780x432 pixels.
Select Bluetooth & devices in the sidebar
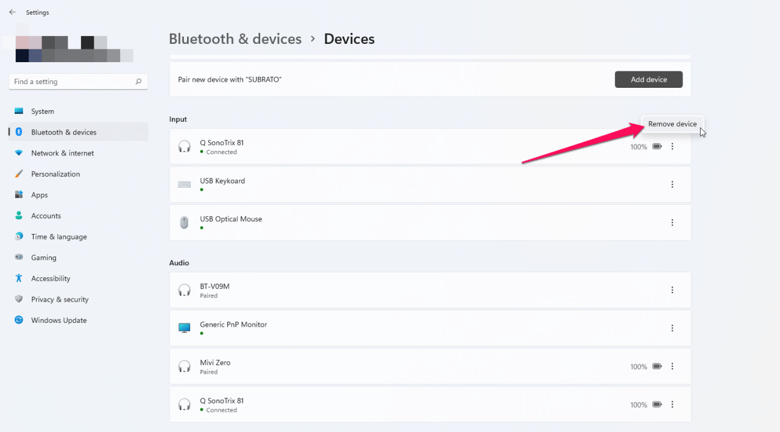coord(64,132)
